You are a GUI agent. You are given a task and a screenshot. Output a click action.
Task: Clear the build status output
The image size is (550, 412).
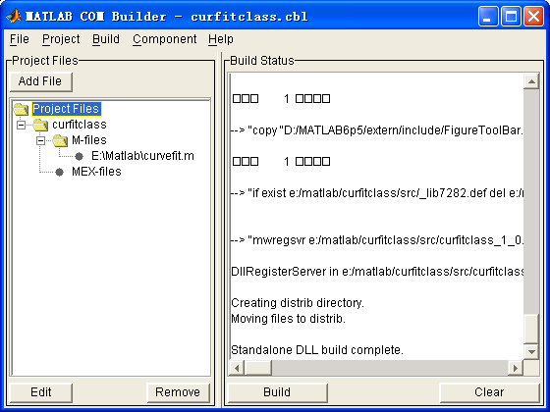[489, 392]
